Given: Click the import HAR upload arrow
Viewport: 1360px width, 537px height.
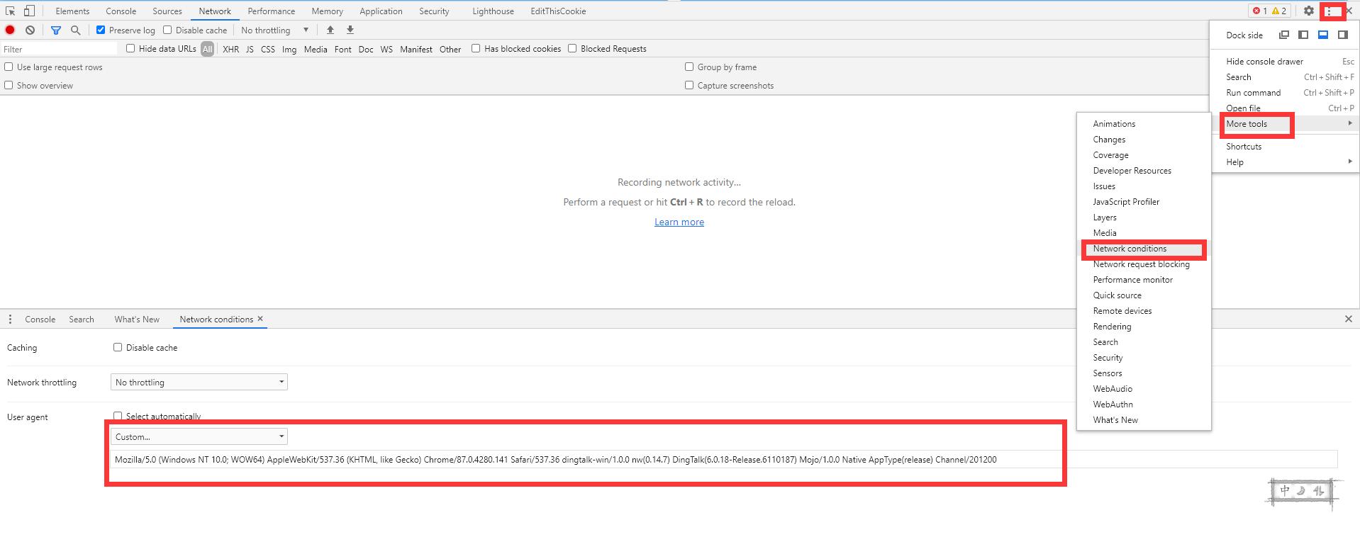Looking at the screenshot, I should 330,30.
